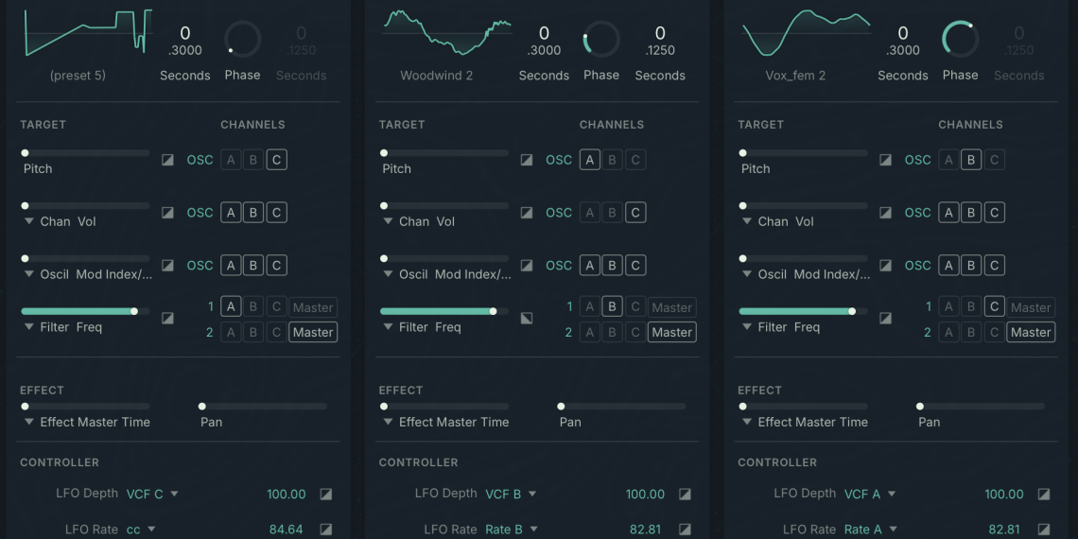Click the Phase knob in the Woodwind 2 panel
The height and width of the screenshot is (539, 1078).
(x=601, y=40)
